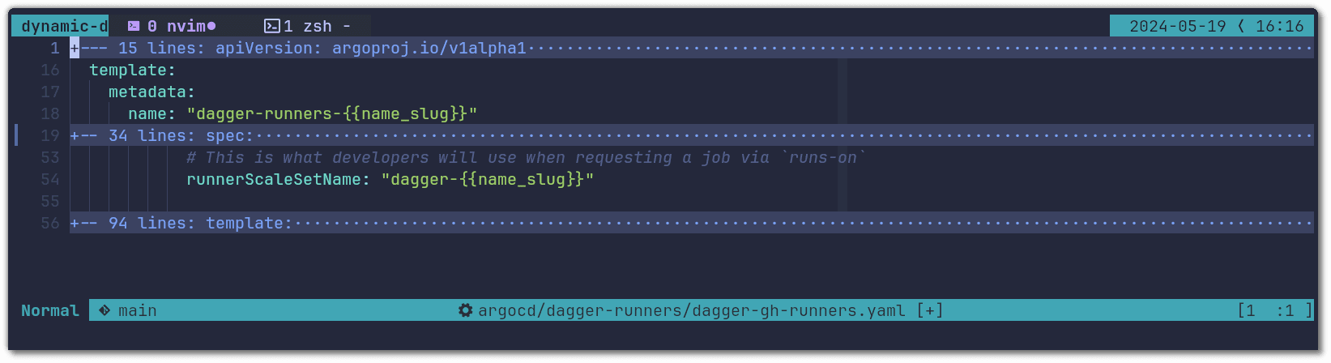Image resolution: width=1331 pixels, height=363 pixels.
Task: Open the folded 94 lines template block
Action: click(181, 224)
